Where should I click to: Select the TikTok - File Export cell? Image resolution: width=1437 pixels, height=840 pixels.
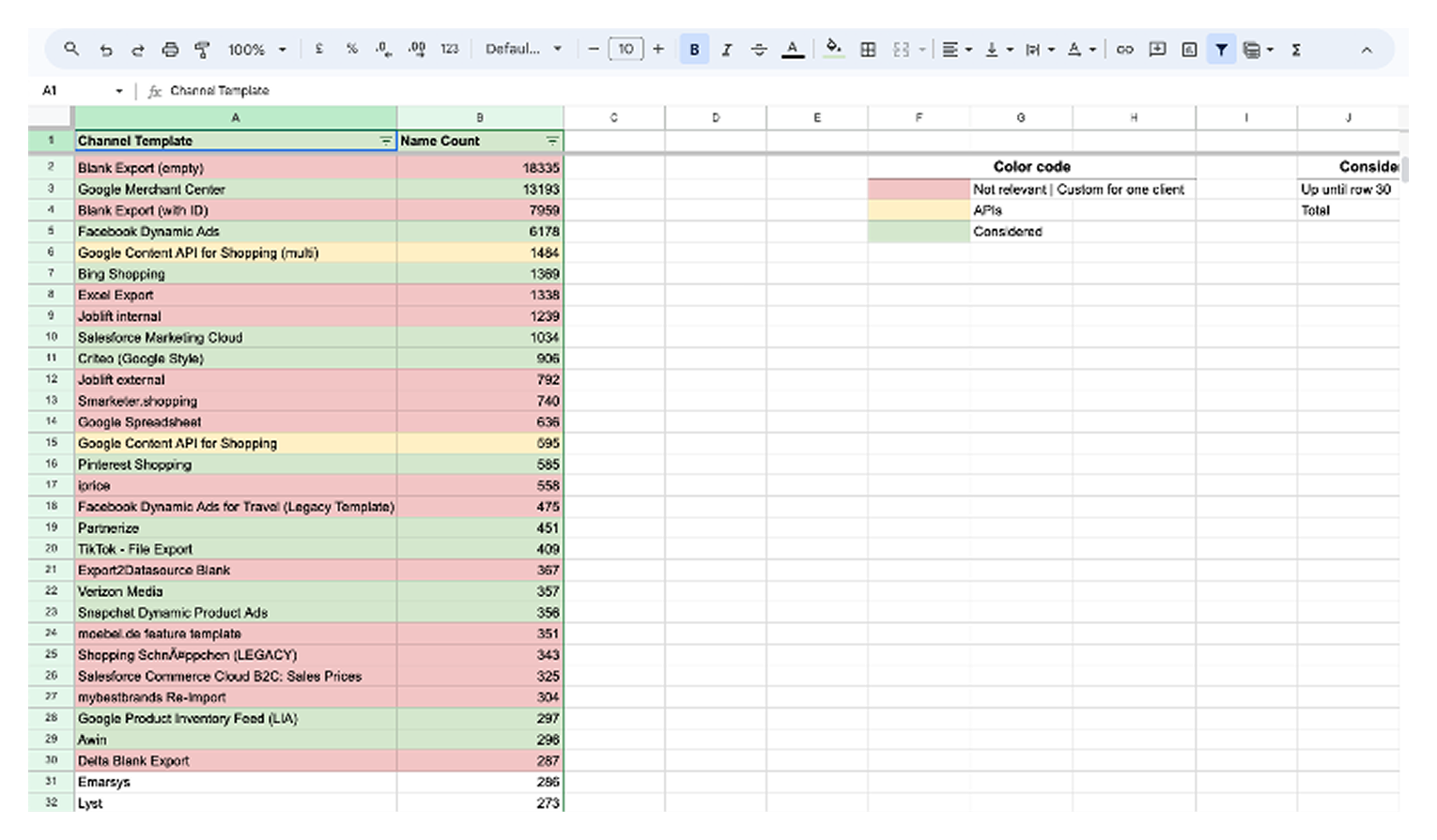pyautogui.click(x=236, y=549)
